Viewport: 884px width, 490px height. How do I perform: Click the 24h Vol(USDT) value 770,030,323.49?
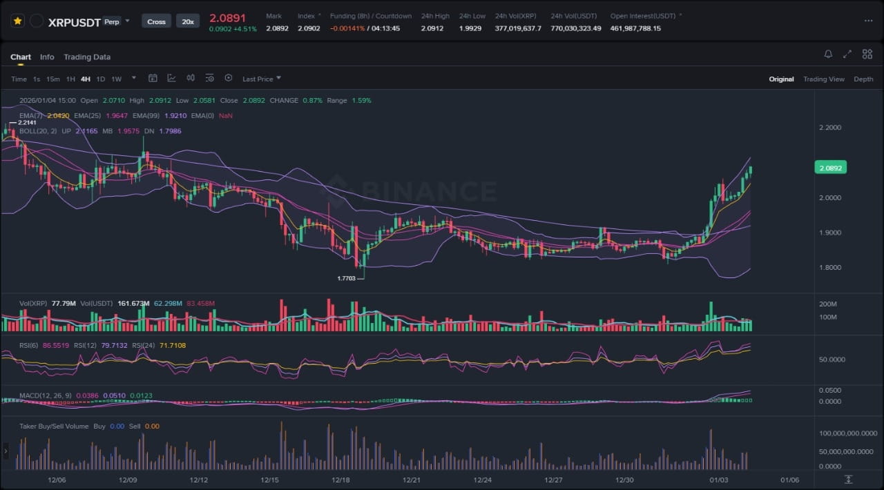coord(576,28)
